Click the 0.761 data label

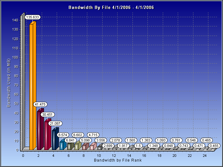coord(176,141)
